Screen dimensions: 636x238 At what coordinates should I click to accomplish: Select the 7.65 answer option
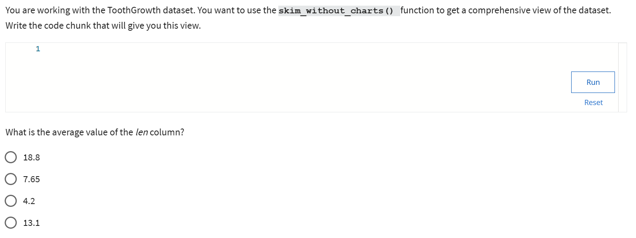pyautogui.click(x=11, y=179)
